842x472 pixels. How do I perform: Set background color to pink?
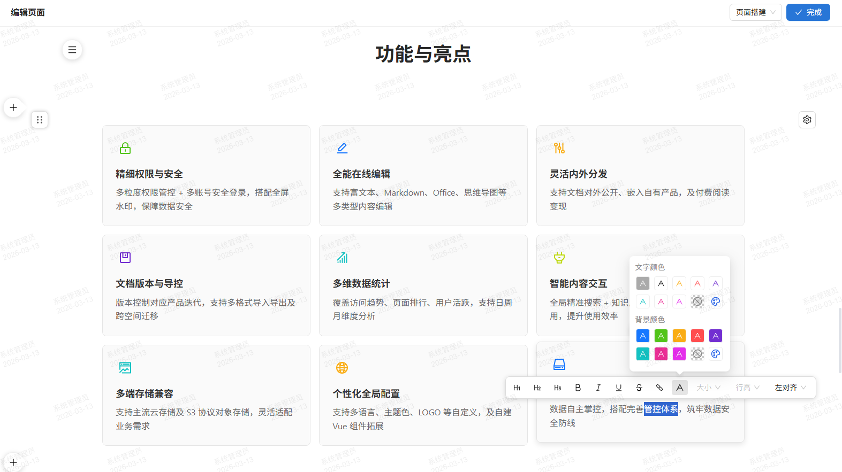tap(661, 354)
